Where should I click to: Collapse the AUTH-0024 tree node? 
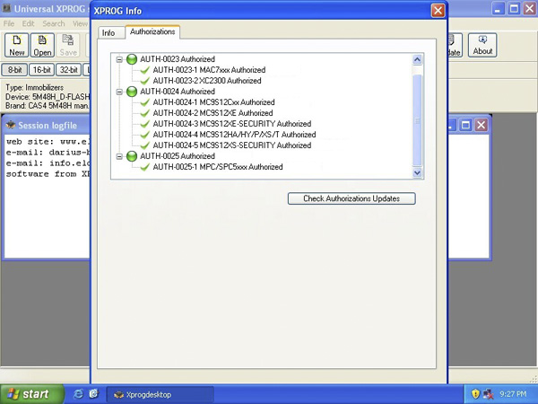pos(119,92)
